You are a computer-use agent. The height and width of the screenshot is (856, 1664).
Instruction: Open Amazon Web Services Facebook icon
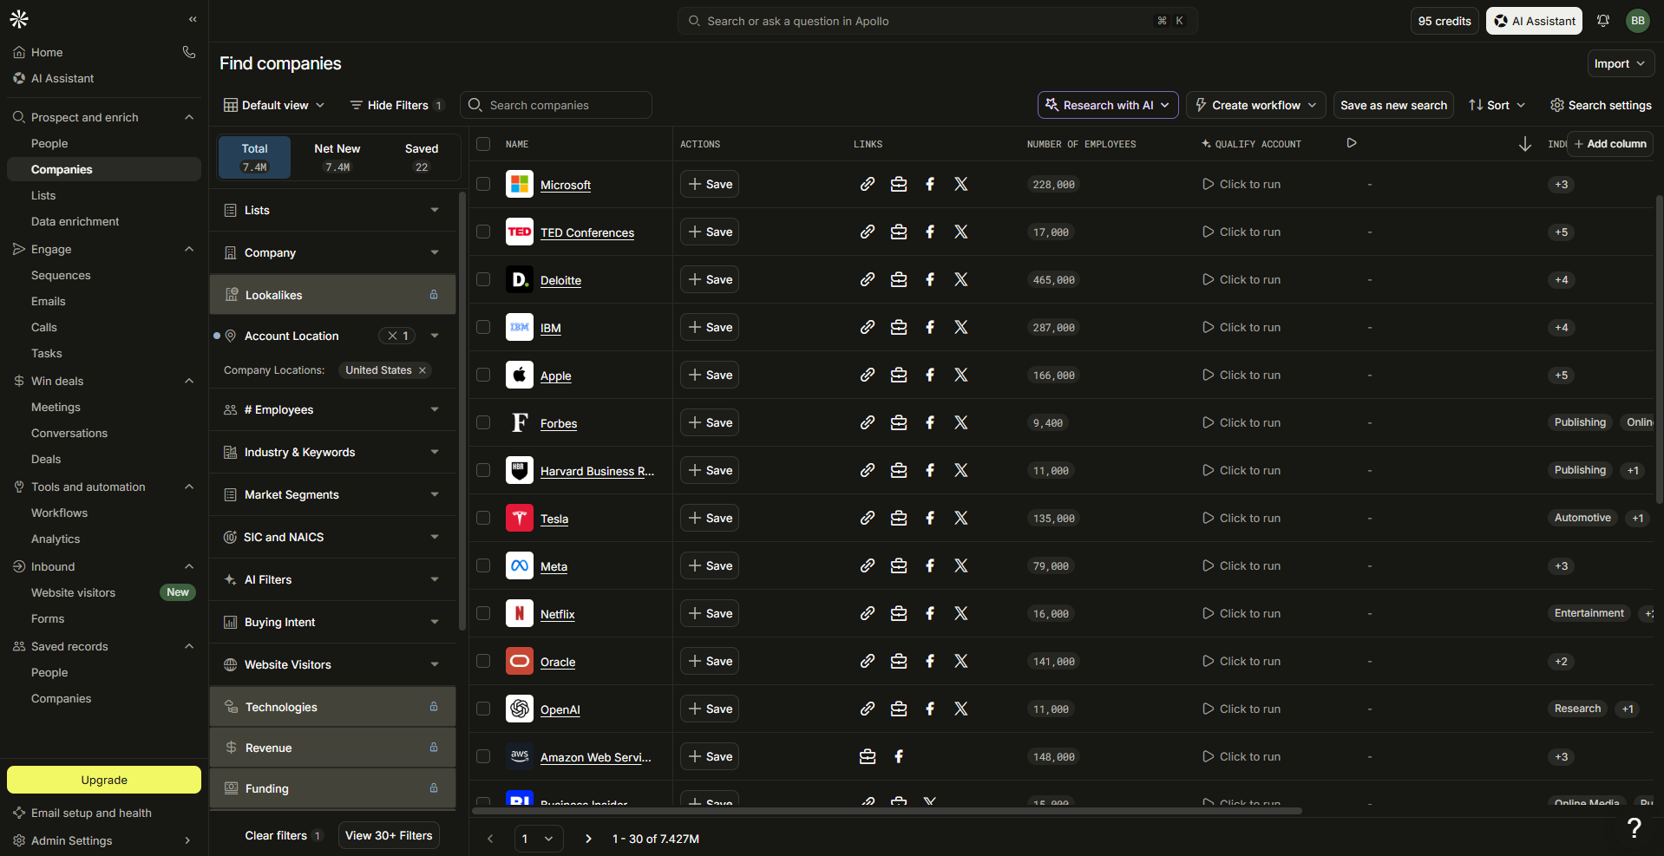click(899, 756)
